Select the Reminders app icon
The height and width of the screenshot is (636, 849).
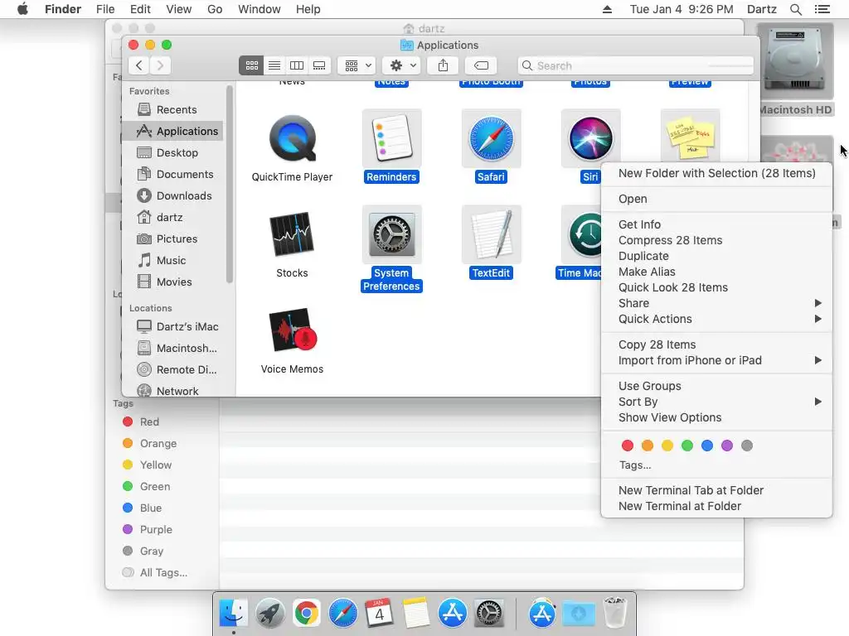pos(391,139)
